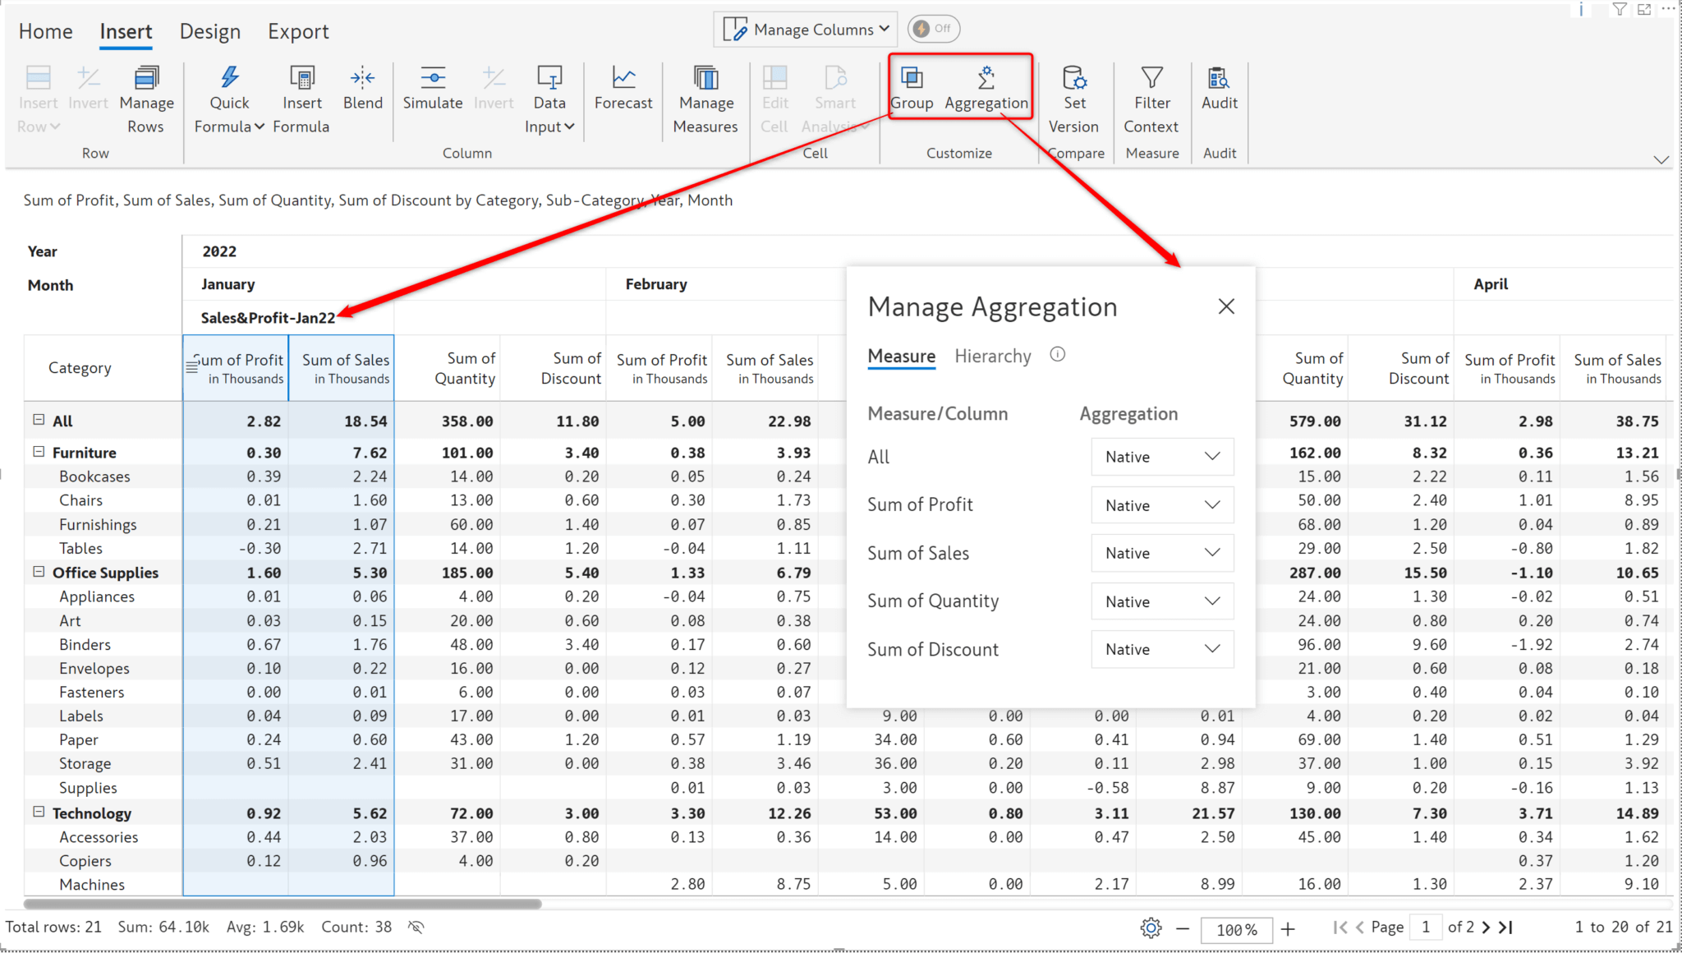The image size is (1682, 953).
Task: Click the Quick Formula lightning icon
Action: pyautogui.click(x=229, y=77)
